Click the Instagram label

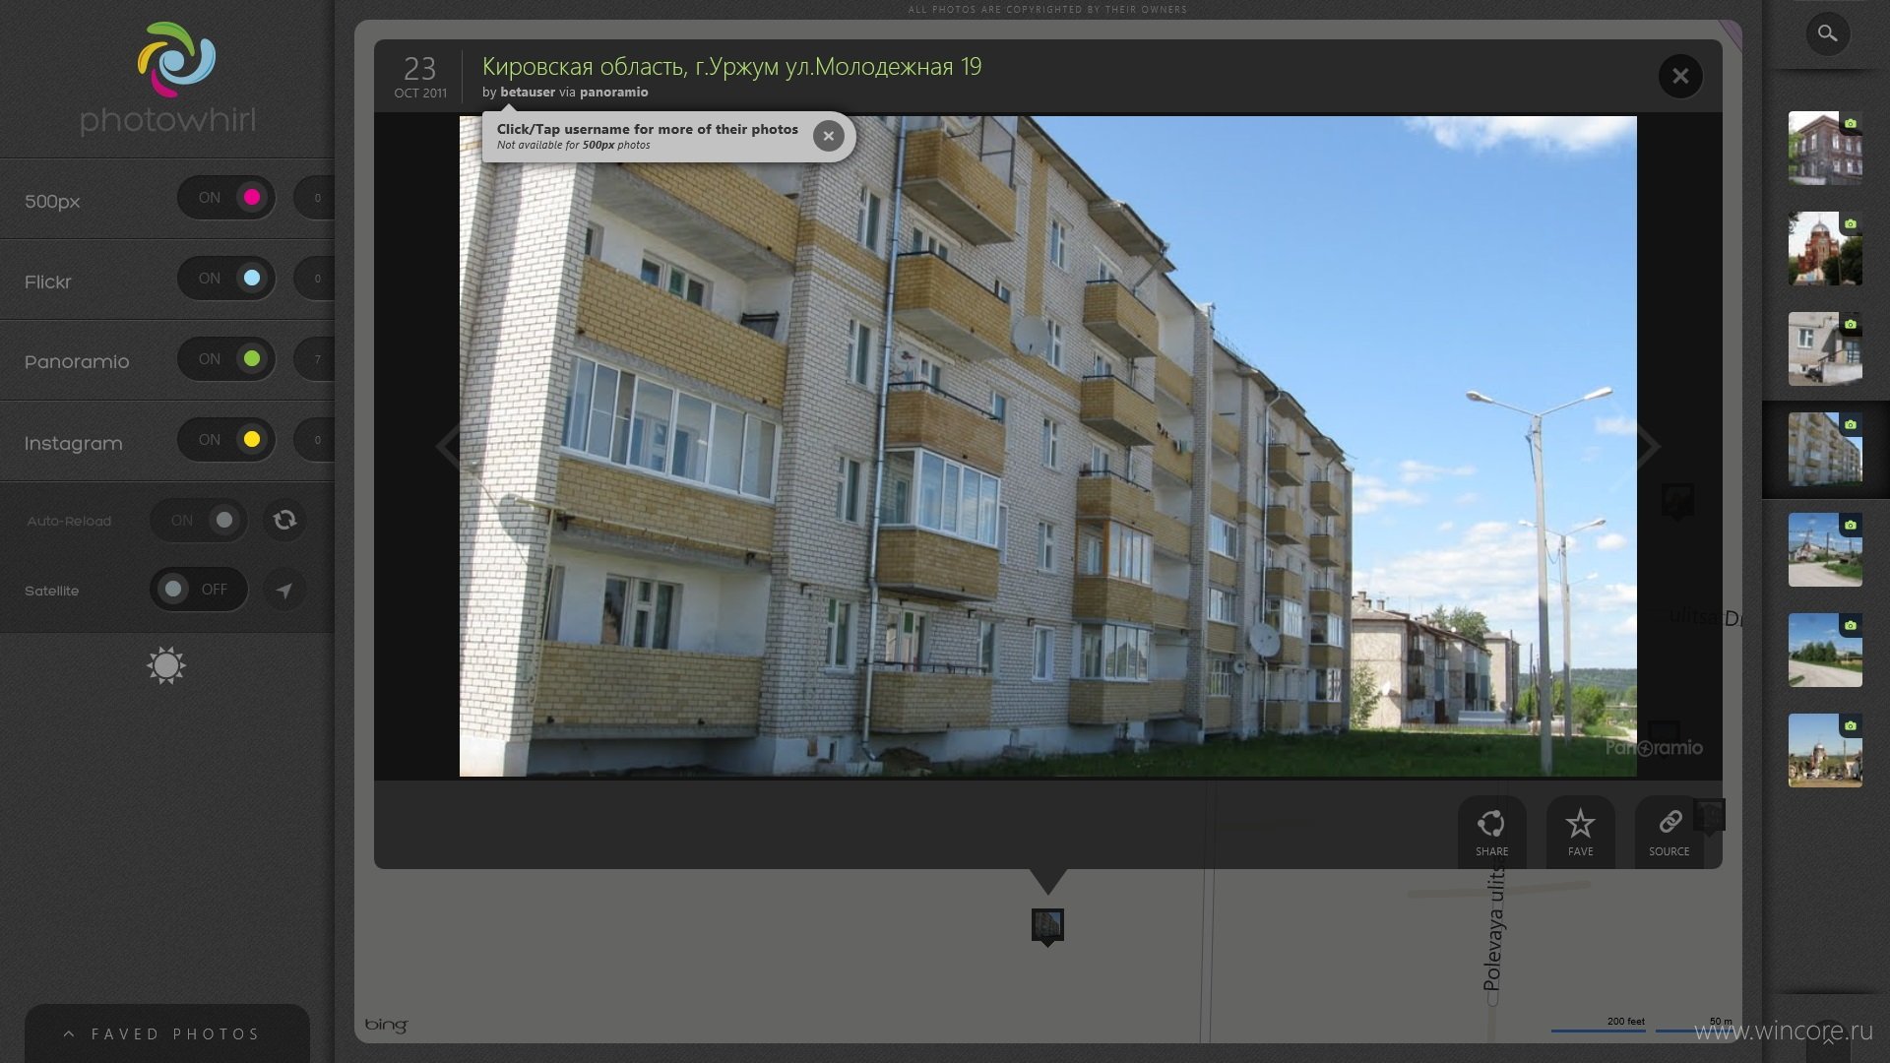[74, 443]
